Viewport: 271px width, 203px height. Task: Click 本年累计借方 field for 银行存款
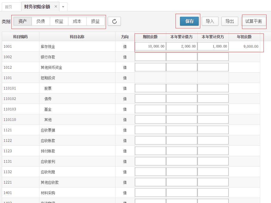[x=181, y=57]
